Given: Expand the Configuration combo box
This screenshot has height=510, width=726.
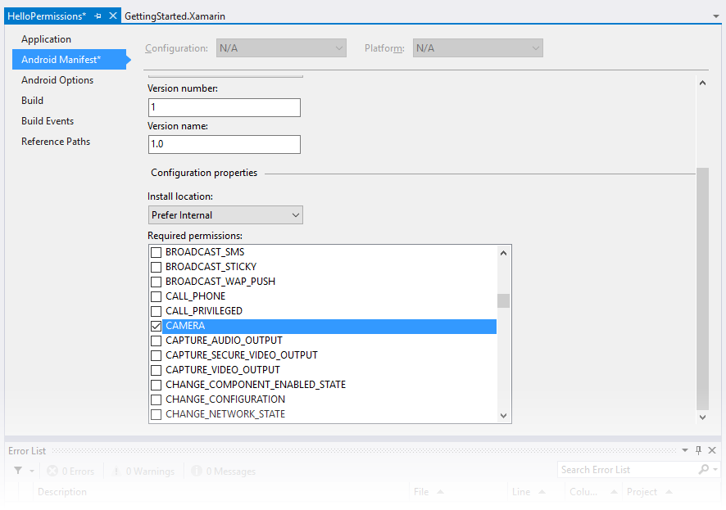Looking at the screenshot, I should [282, 48].
